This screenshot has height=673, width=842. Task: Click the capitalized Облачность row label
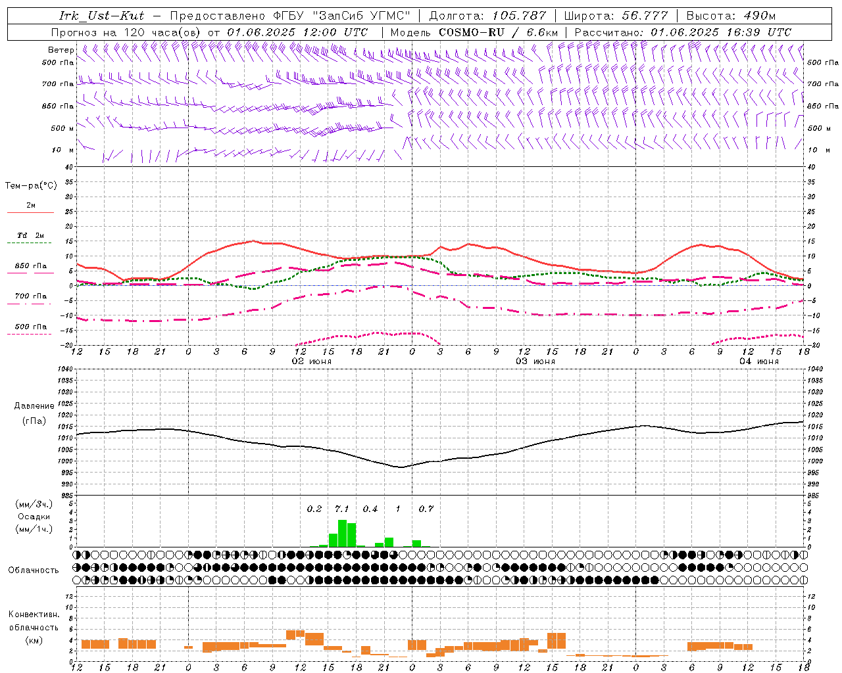click(x=34, y=570)
